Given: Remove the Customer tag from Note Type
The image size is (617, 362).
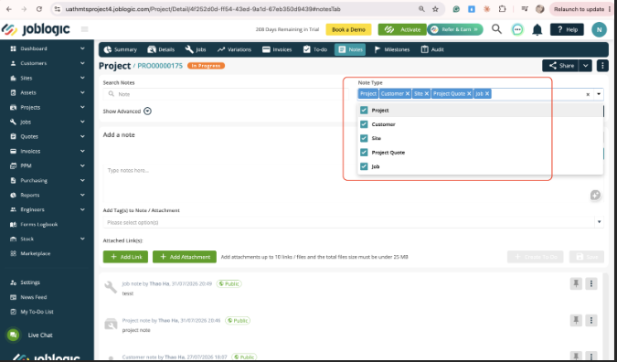Looking at the screenshot, I should click(408, 93).
